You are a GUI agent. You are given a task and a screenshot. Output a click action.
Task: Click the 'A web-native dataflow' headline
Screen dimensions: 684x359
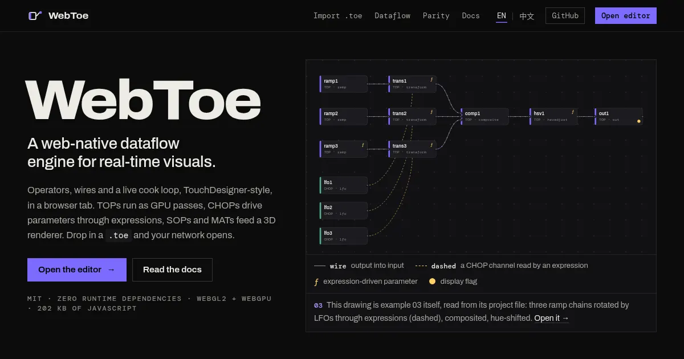click(x=103, y=143)
